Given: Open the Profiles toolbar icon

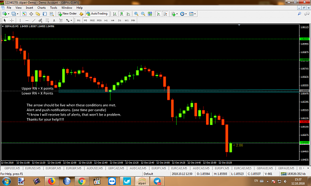Looking at the screenshot, I should point(13,14).
